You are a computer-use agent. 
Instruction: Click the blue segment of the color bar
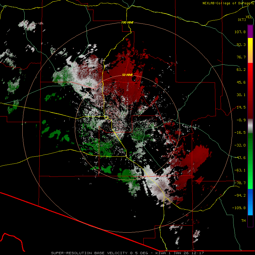(x=250, y=202)
